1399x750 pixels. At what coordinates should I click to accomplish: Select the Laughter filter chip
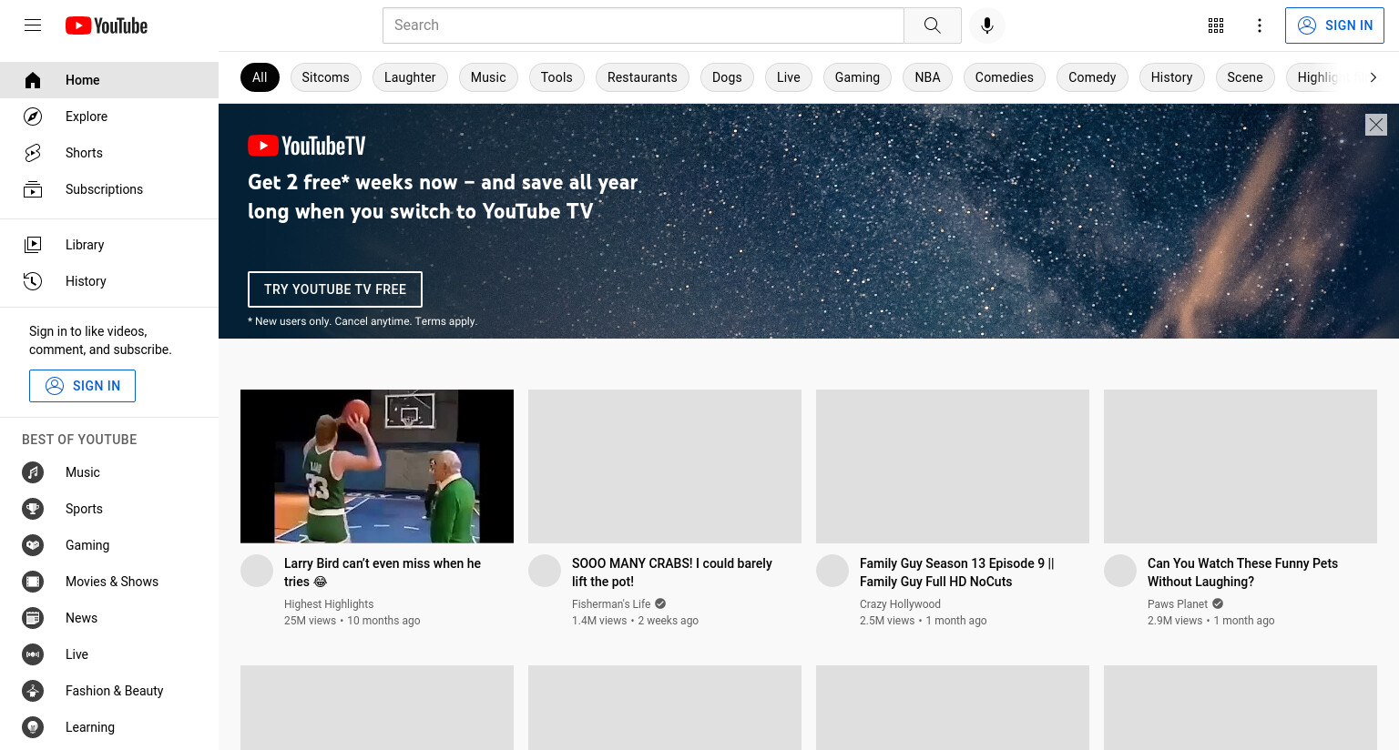point(410,77)
